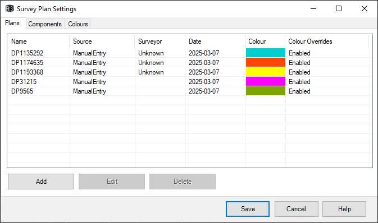378x223 pixels.
Task: Open the Components tab
Action: 45,24
